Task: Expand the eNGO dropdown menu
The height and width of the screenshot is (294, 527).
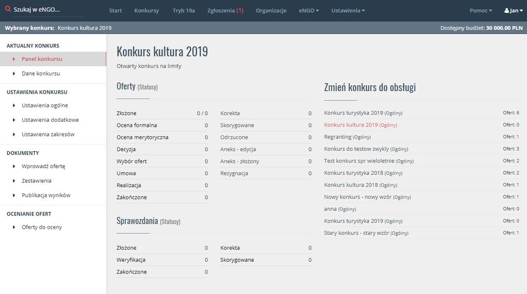Action: tap(309, 10)
